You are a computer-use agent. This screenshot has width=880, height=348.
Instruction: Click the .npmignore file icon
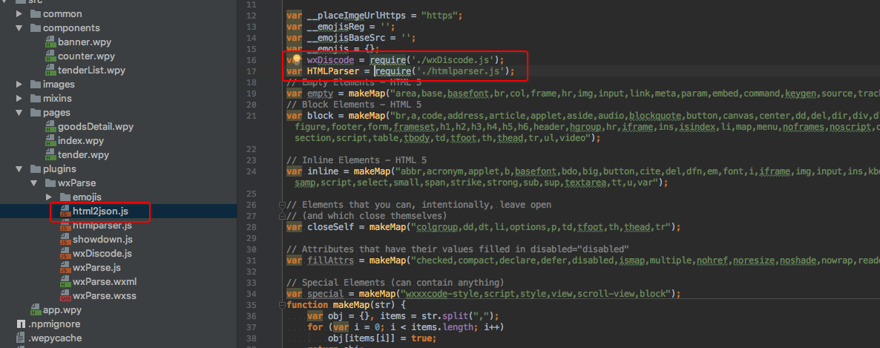click(x=21, y=324)
